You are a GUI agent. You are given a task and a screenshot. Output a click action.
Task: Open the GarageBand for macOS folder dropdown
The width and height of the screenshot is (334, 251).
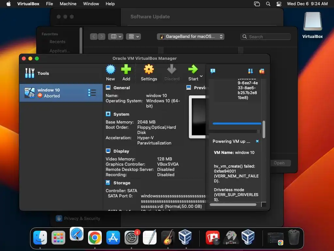click(190, 37)
